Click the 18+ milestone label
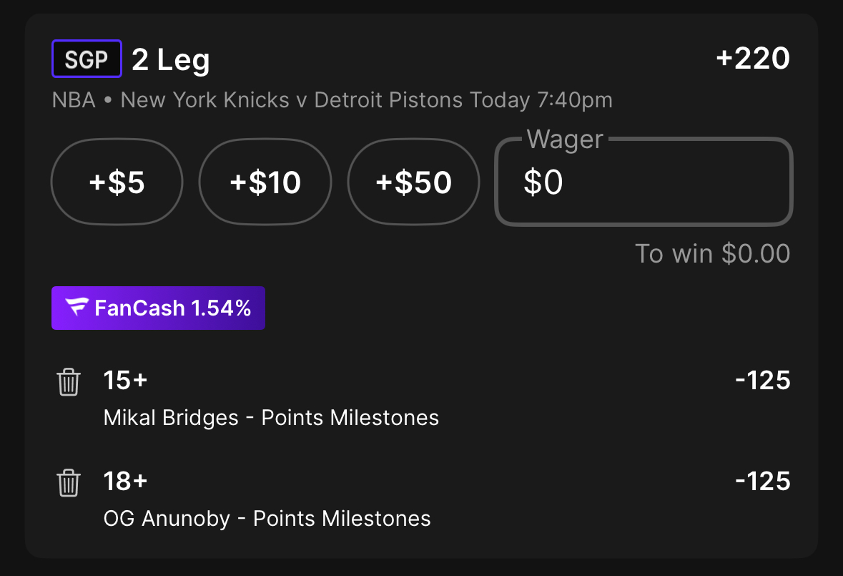The image size is (843, 576). coord(125,481)
